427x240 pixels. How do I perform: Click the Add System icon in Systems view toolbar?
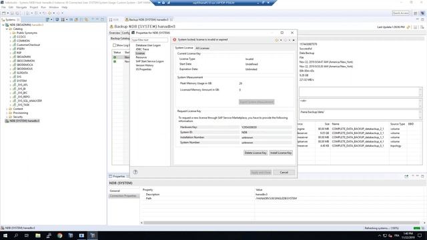click(x=47, y=19)
